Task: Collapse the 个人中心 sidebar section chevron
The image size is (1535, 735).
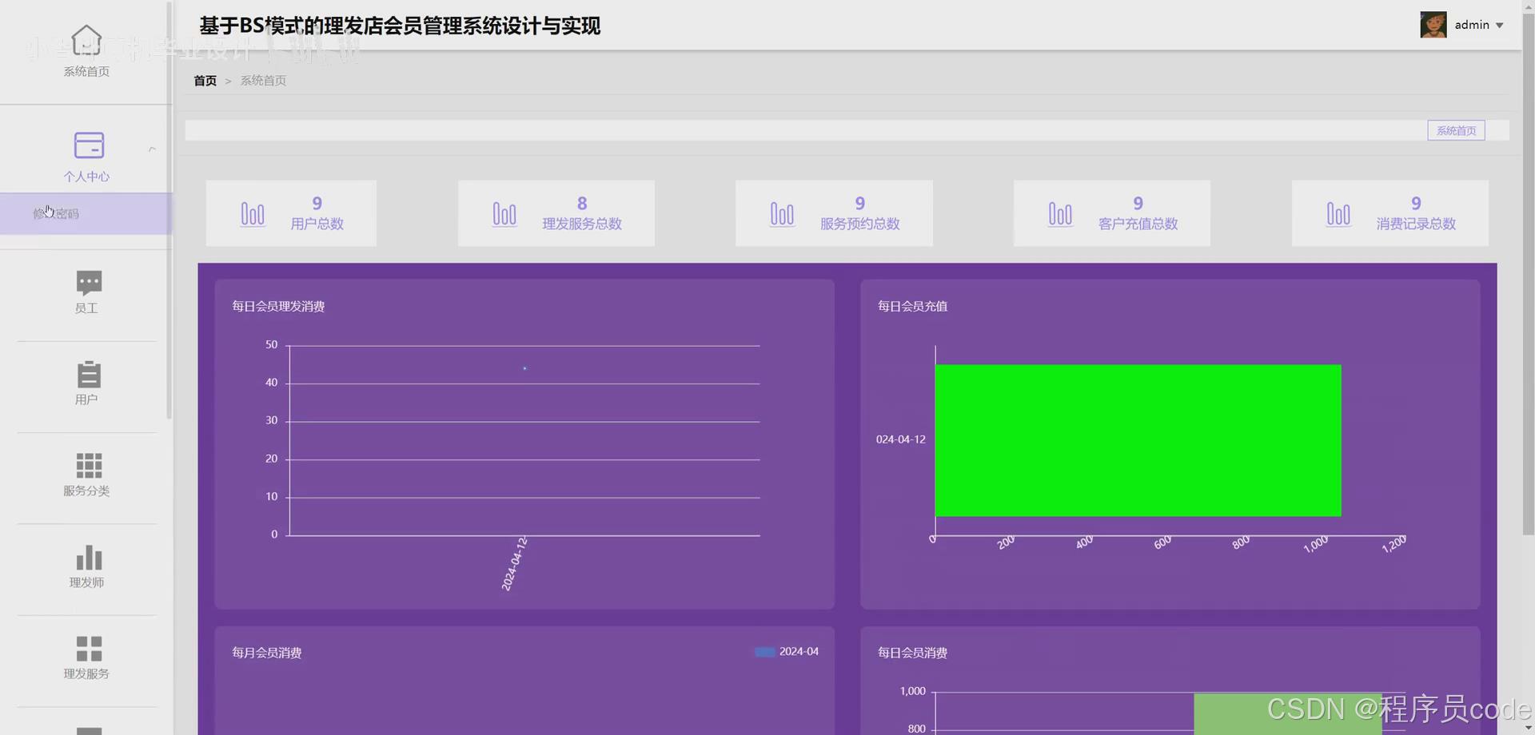Action: tap(151, 148)
